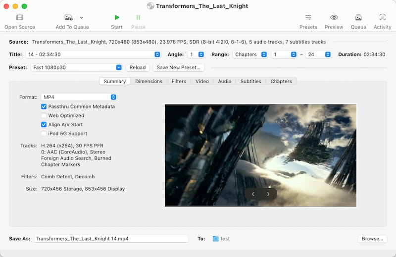Click the 0: AAC (CoreAudio), Stereo text
This screenshot has width=396, height=257.
pos(73,152)
